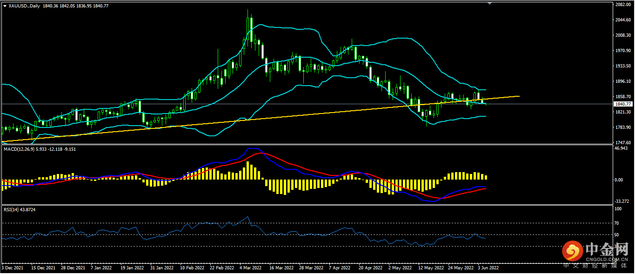The image size is (635, 274).
Task: Click the tallest MACD histogram bar in March
Action: click(248, 171)
